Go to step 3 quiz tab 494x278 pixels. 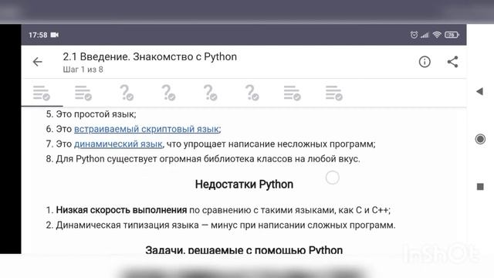click(x=127, y=93)
